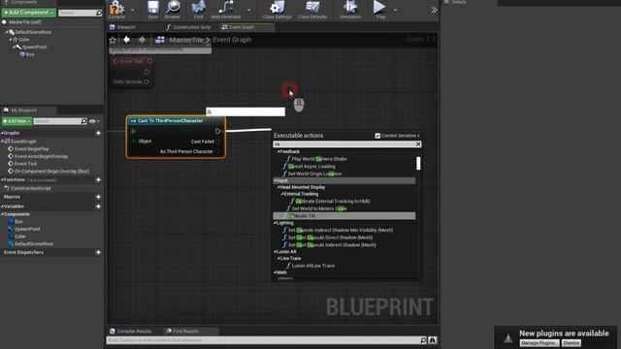Add a new variable with plus icon
The width and height of the screenshot is (621, 349).
pyautogui.click(x=98, y=206)
